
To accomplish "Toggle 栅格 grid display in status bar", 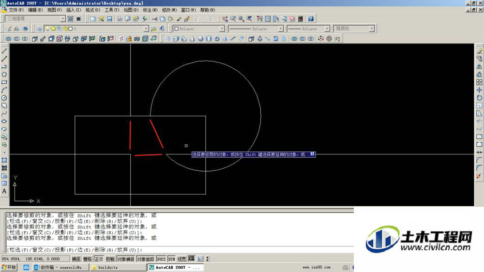I will tap(87, 259).
